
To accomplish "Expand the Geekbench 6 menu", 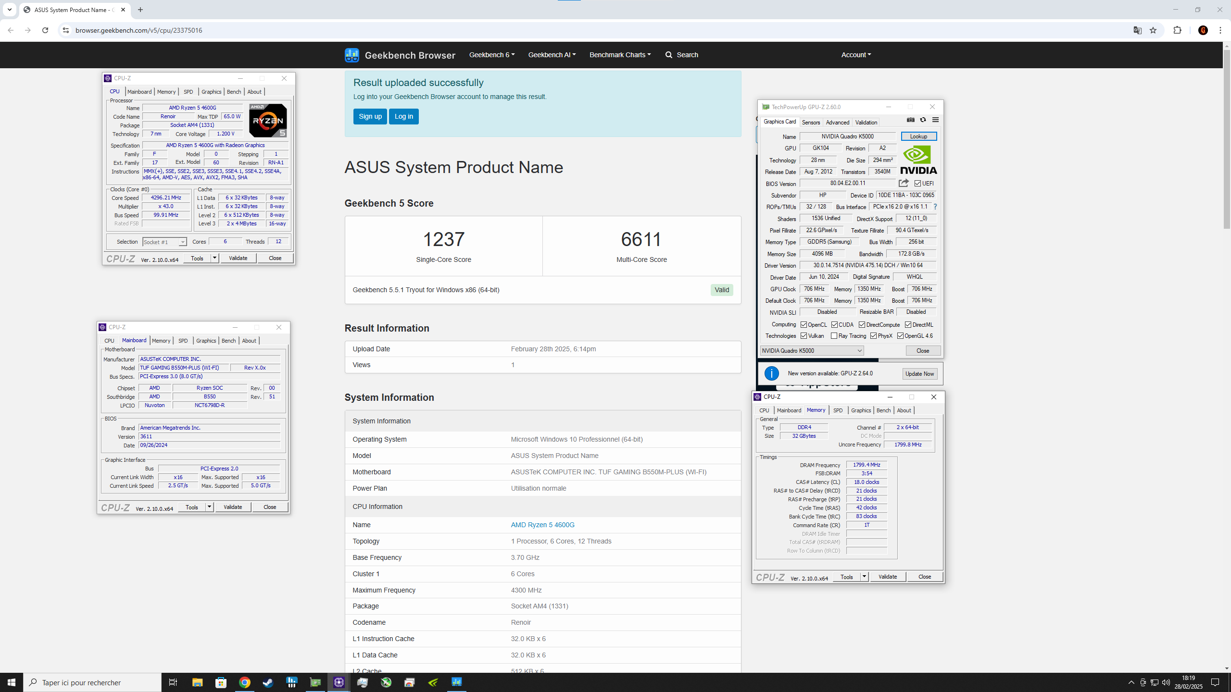I will 491,55.
